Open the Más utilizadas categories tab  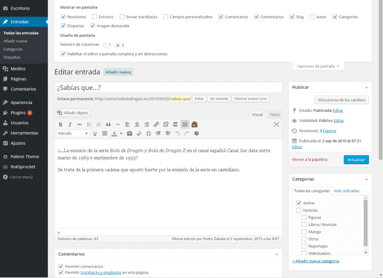point(346,191)
